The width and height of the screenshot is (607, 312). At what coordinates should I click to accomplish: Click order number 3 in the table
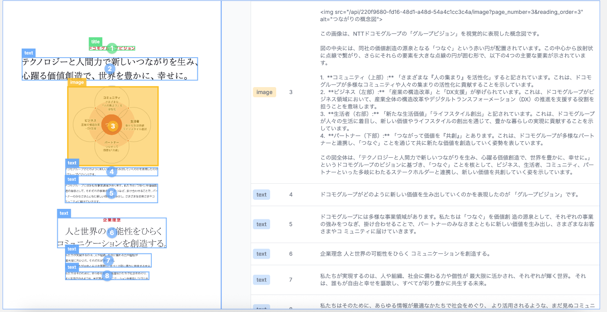pyautogui.click(x=291, y=92)
